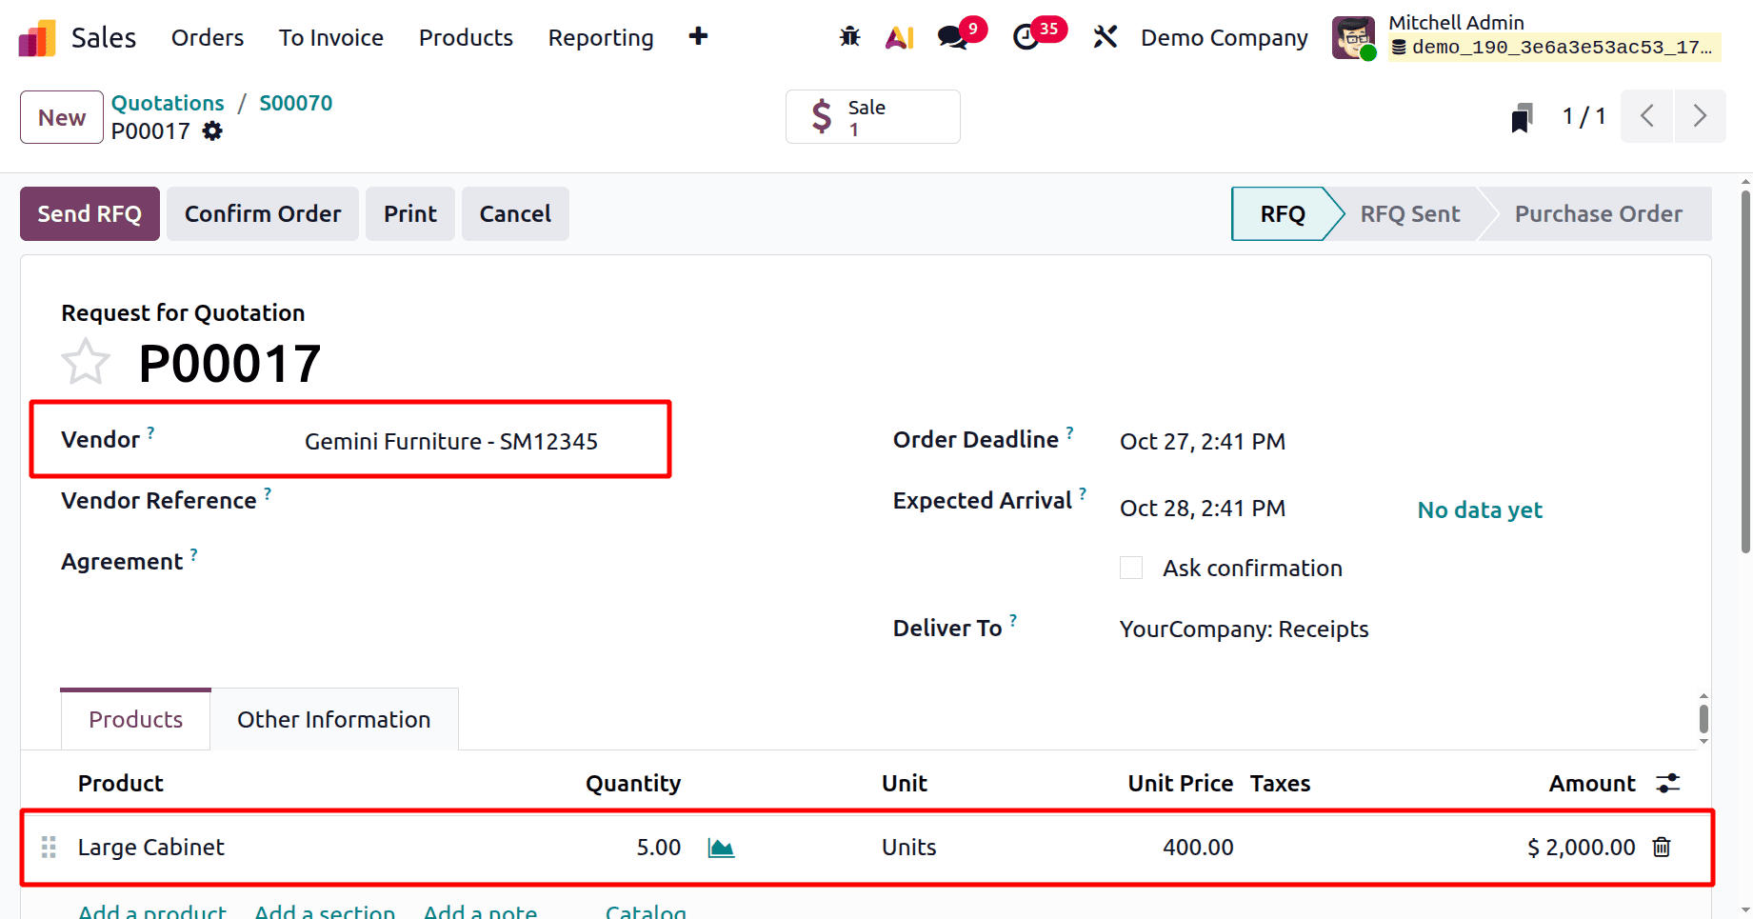
Task: Open the optional columns selector next to Amount
Action: (x=1667, y=783)
